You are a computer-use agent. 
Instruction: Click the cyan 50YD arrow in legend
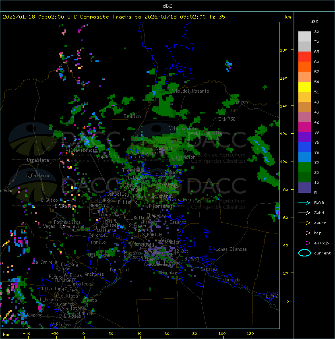click(x=304, y=203)
